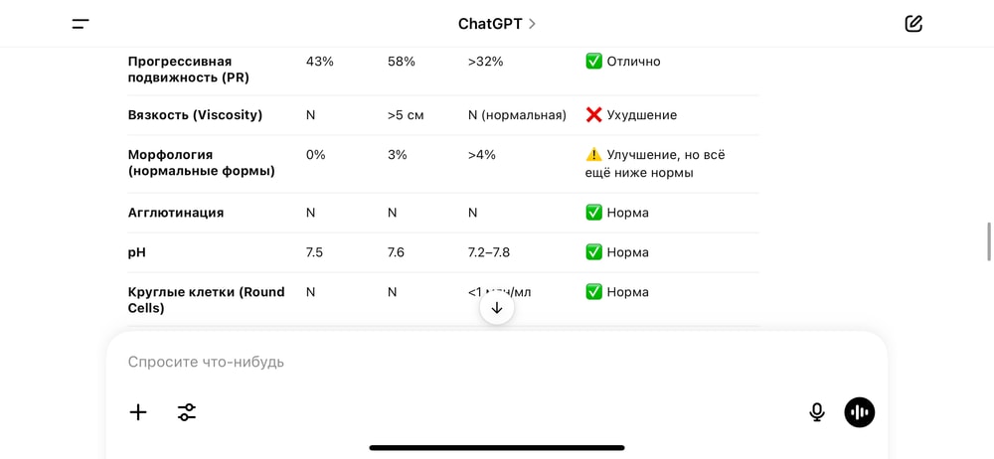Start a new chat with compose icon
This screenshot has height=459, width=994.
tap(913, 24)
